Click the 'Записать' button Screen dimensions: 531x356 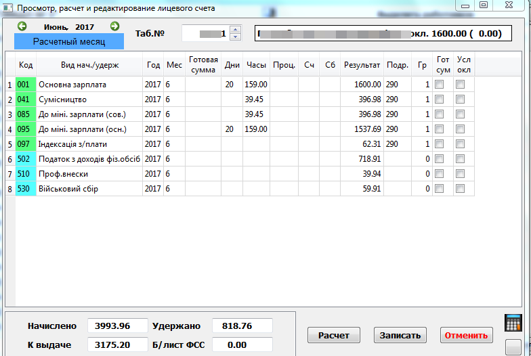pyautogui.click(x=400, y=335)
